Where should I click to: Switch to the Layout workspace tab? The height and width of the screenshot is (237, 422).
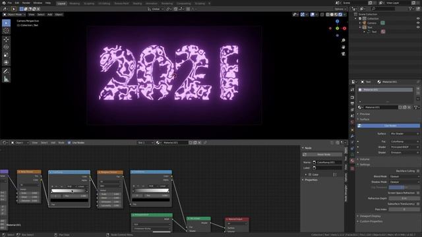click(61, 3)
